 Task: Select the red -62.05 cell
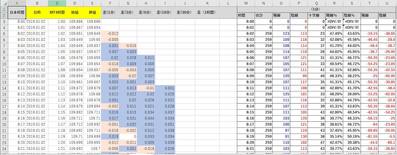(x=387, y=94)
